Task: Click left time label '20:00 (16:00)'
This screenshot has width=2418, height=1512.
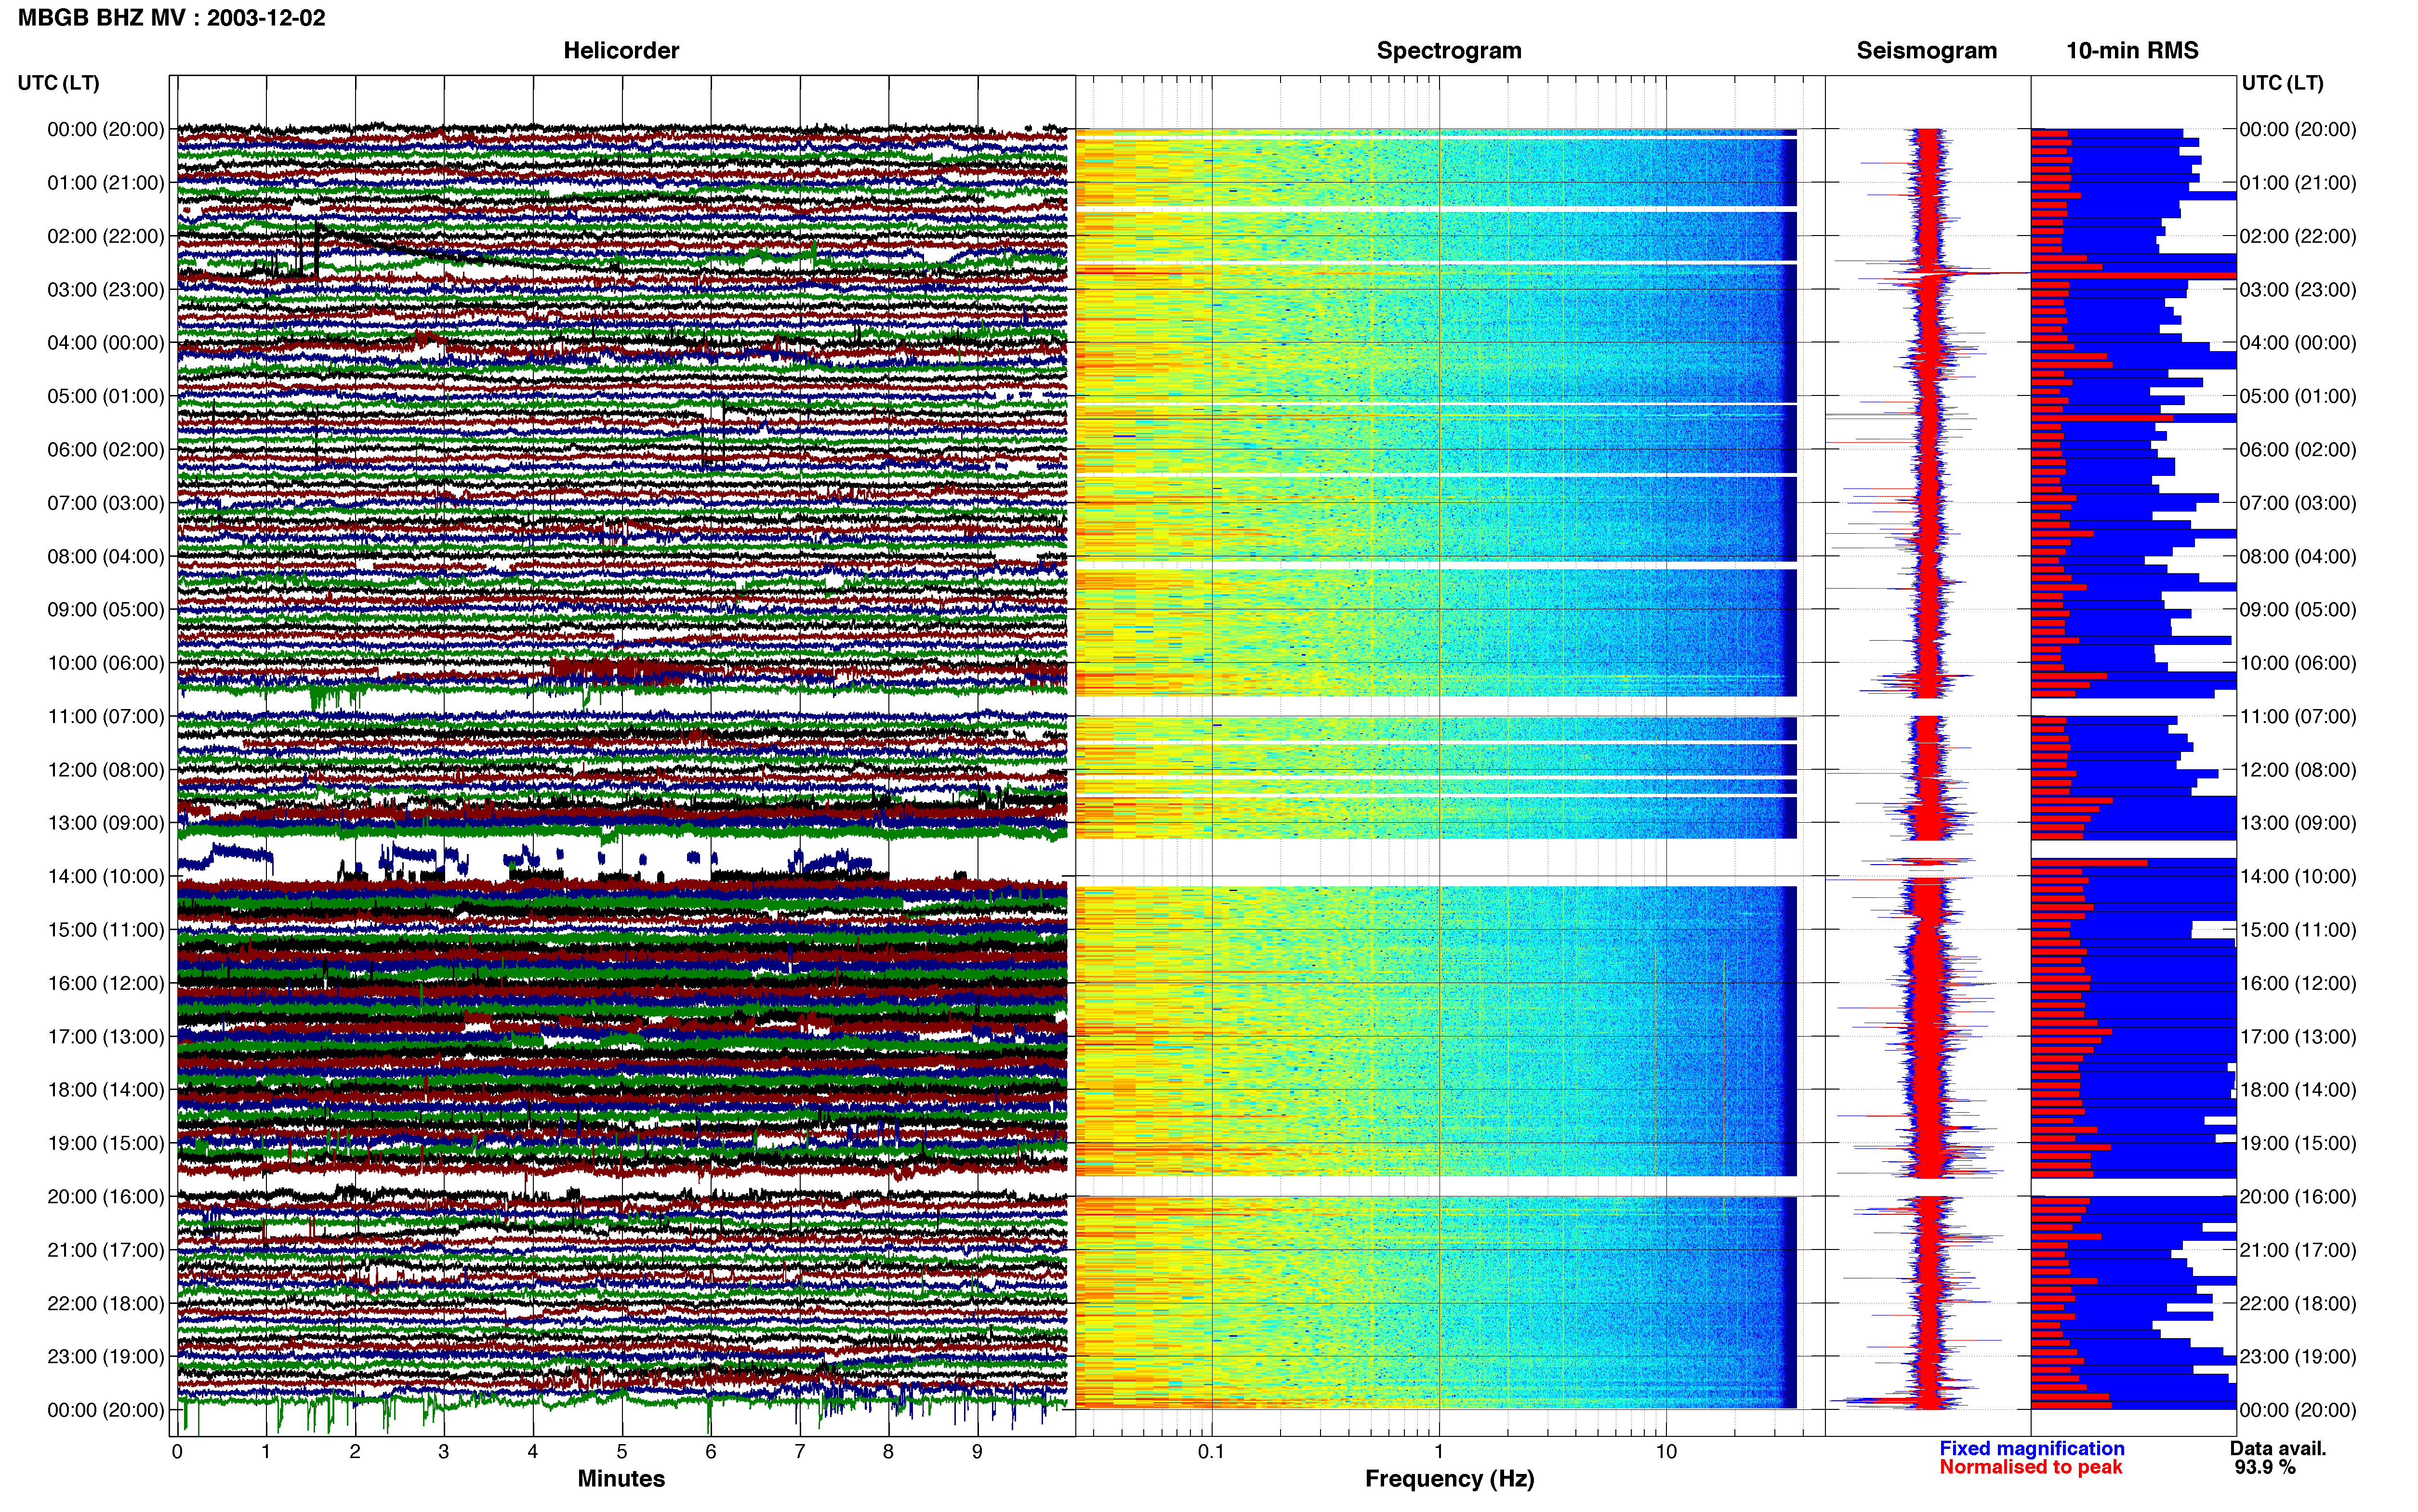Action: [106, 1197]
